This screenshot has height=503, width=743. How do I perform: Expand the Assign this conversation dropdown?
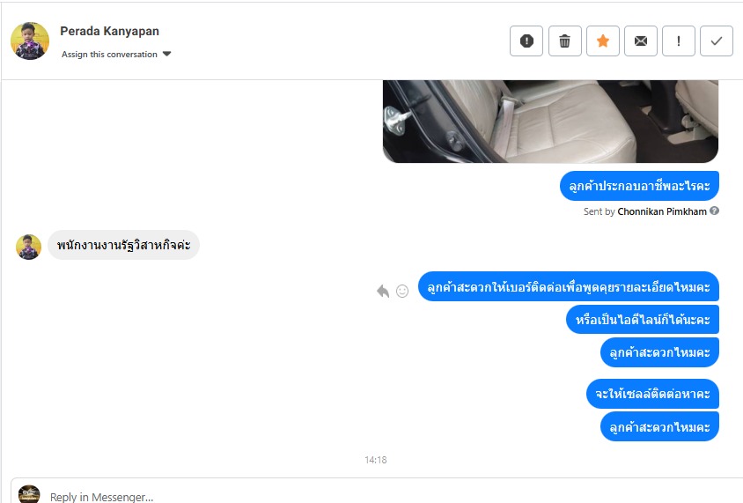point(116,54)
